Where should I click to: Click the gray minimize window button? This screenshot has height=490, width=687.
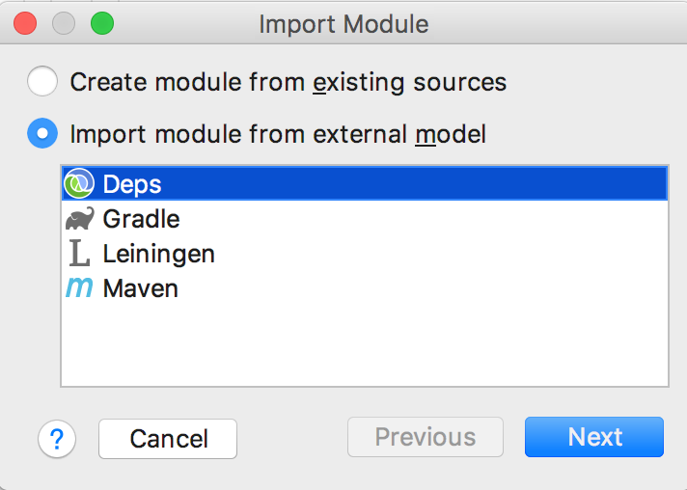point(64,23)
